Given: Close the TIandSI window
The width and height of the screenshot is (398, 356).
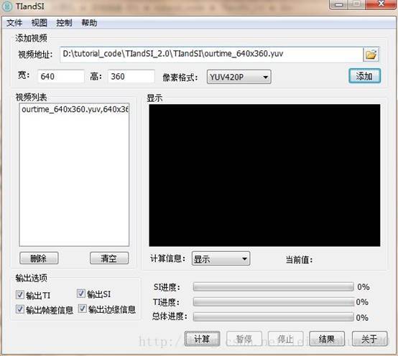Looking at the screenshot, I should point(381,4).
